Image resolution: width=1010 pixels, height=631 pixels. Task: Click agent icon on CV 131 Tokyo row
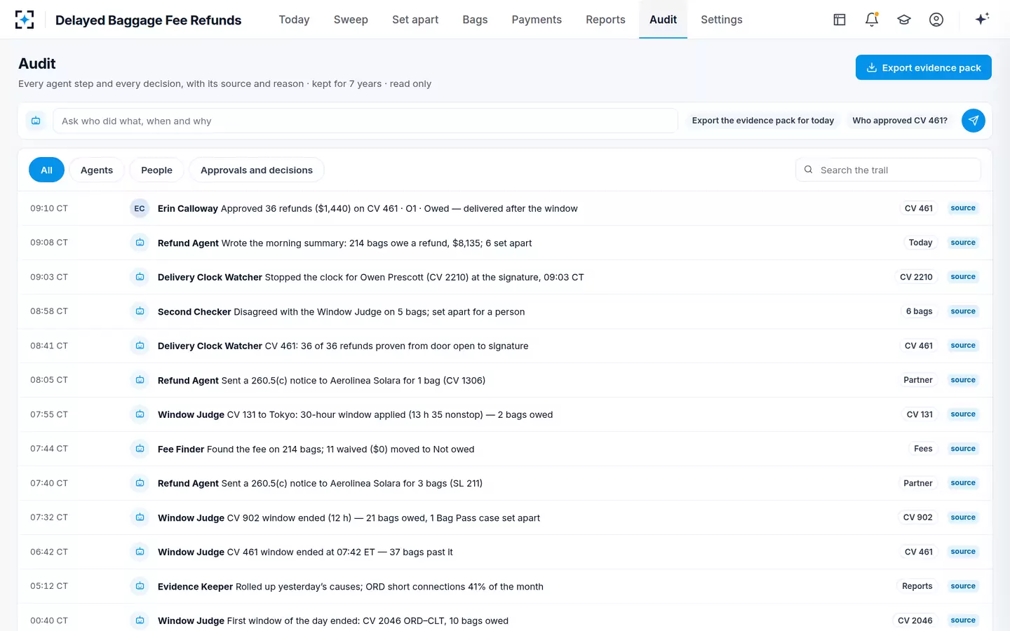pos(140,414)
